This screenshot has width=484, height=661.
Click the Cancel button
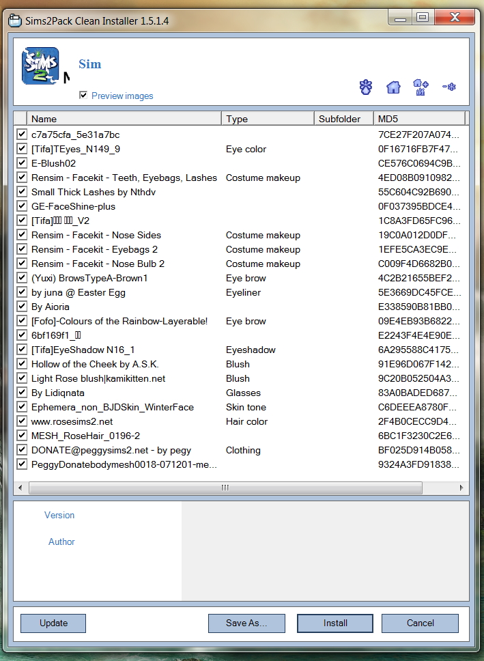pyautogui.click(x=420, y=623)
